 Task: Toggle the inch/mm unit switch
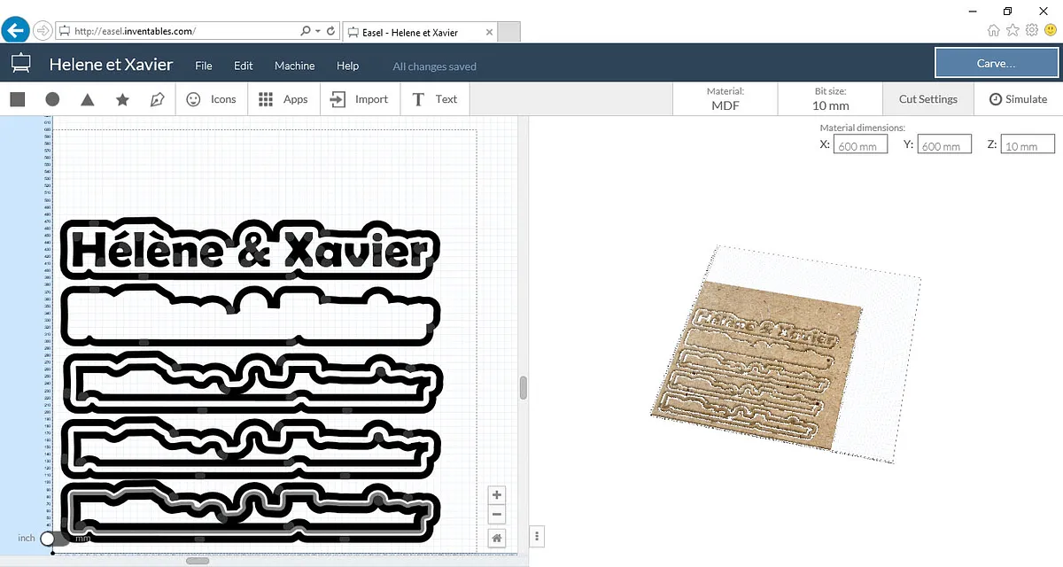pos(54,538)
